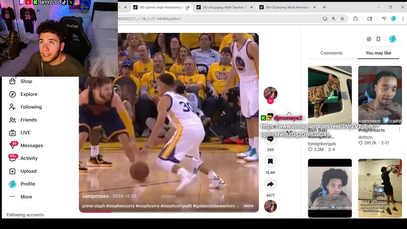Follow the creator with the red plus button
The image size is (407, 229).
pos(270,101)
